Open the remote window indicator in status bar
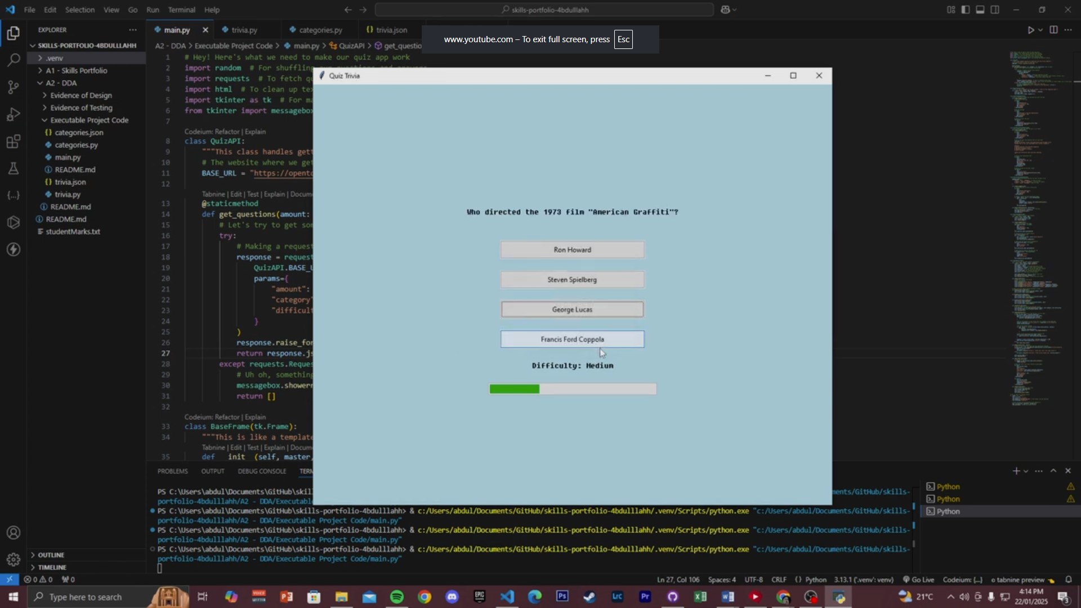This screenshot has width=1081, height=608. [x=10, y=579]
